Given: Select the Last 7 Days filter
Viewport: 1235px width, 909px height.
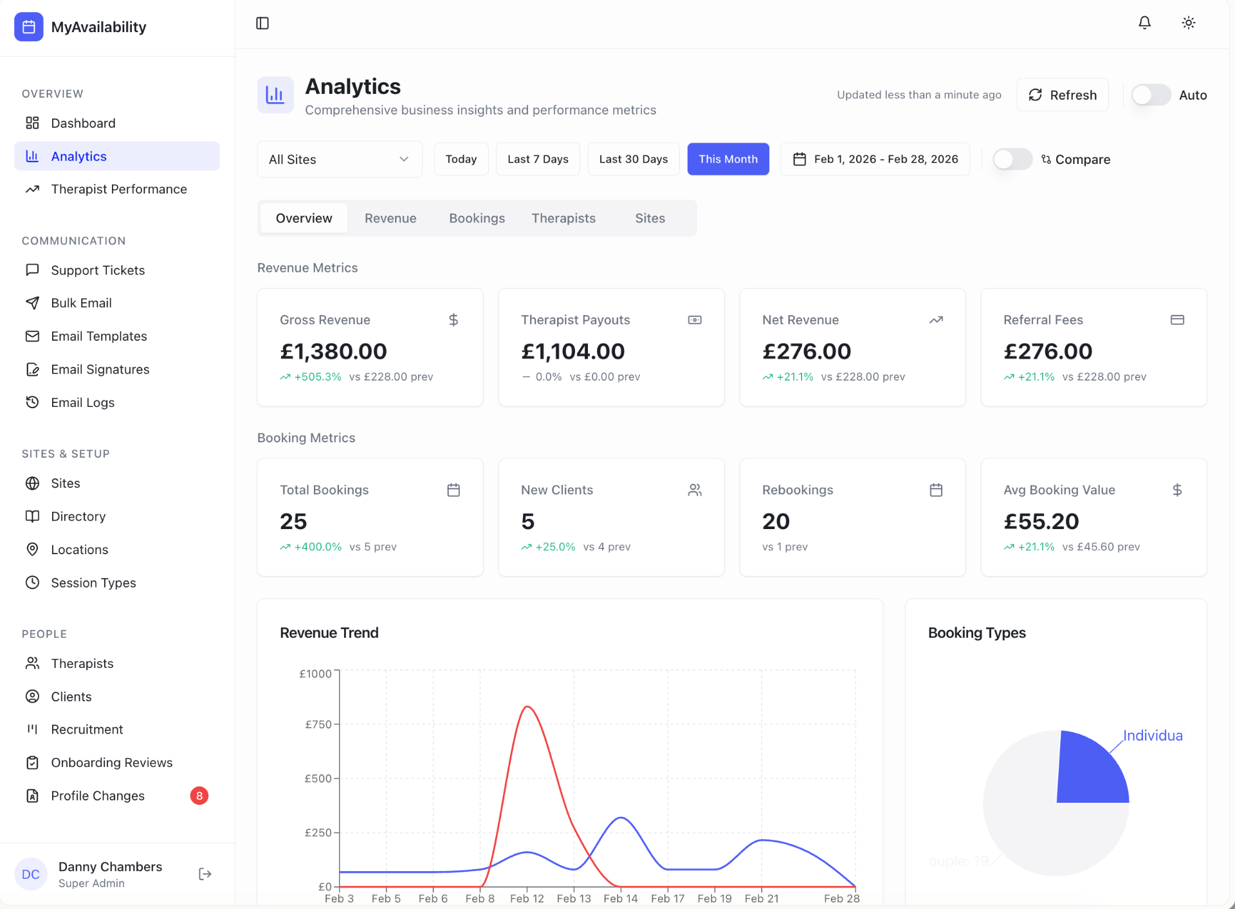Looking at the screenshot, I should coord(538,159).
